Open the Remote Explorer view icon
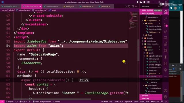 (166, 38)
